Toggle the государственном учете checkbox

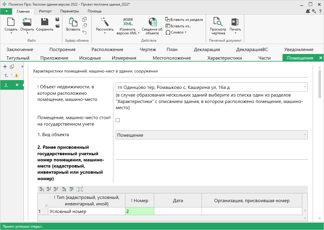[118, 120]
